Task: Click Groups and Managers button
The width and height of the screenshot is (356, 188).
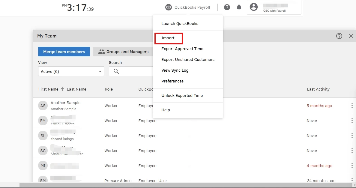Action: click(124, 52)
